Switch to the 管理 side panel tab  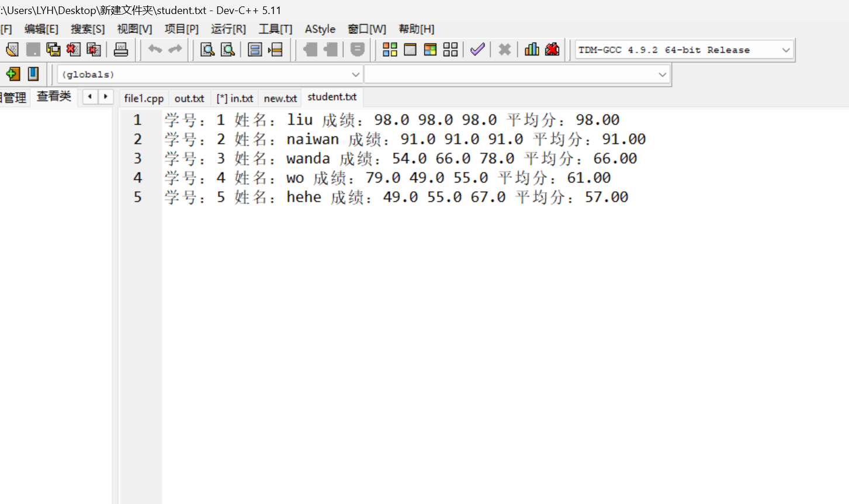pos(13,98)
